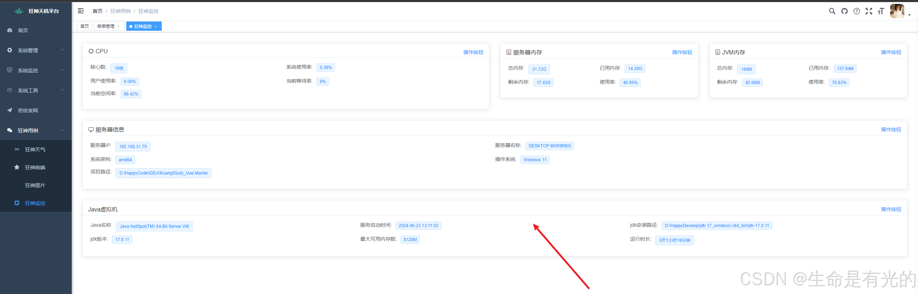Click the Java HotSpot(TM) 64-Bit Server VM tag
This screenshot has height=294, width=918.
[x=154, y=226]
